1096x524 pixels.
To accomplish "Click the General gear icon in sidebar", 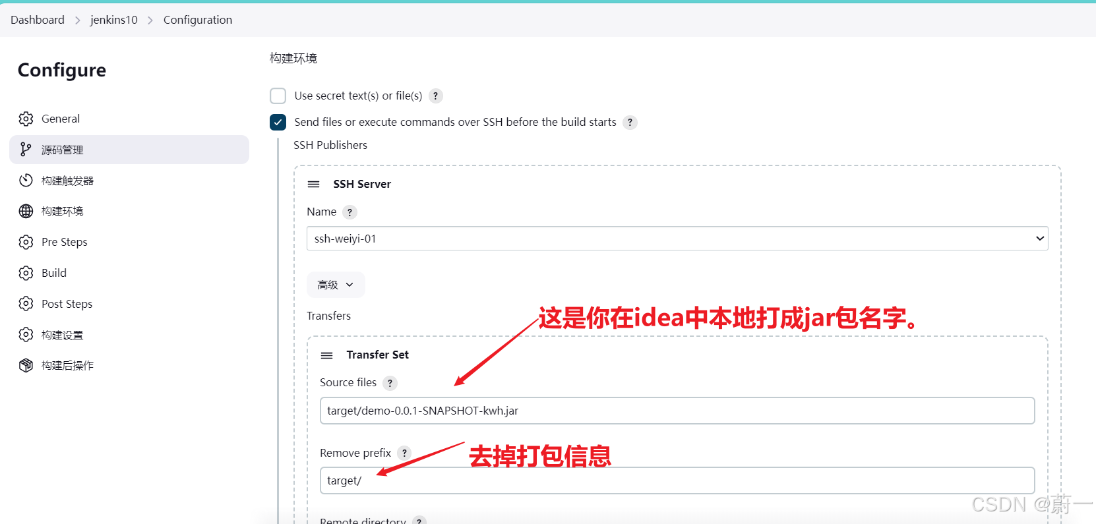I will [26, 119].
